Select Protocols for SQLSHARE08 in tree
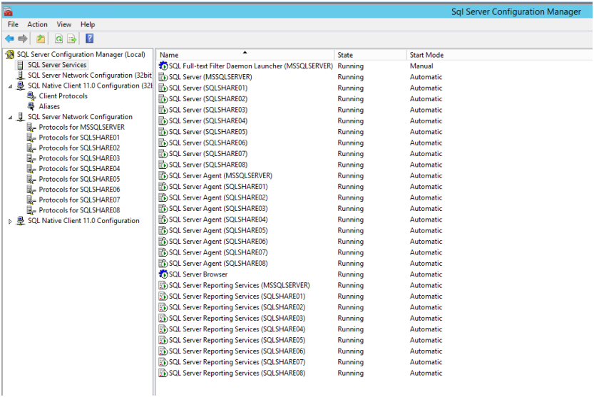594x397 pixels. pos(79,210)
